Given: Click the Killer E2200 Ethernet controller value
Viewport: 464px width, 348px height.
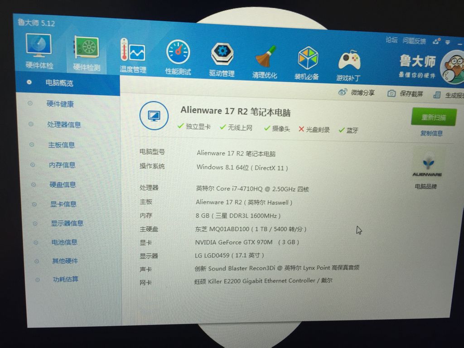Looking at the screenshot, I should (263, 281).
